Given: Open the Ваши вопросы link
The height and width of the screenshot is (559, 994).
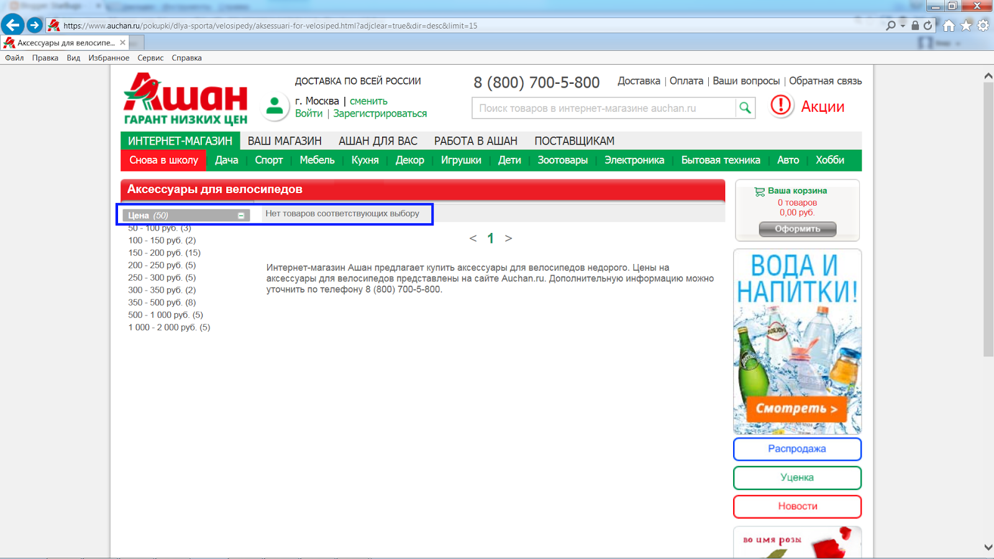Looking at the screenshot, I should point(746,81).
